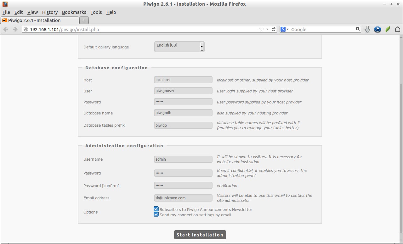
Task: Click the Email address field
Action: (183, 198)
